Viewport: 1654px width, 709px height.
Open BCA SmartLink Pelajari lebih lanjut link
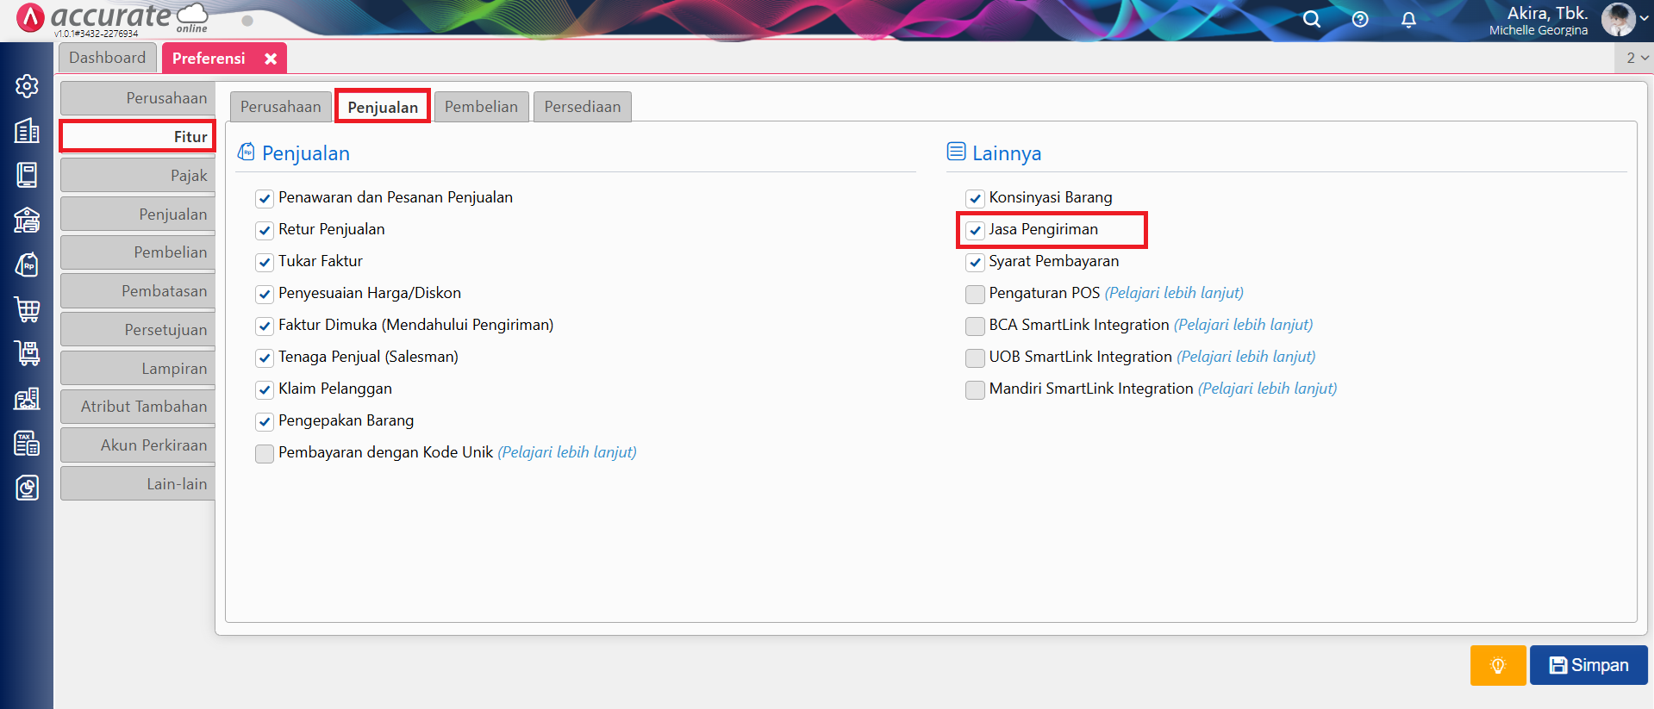click(1243, 325)
